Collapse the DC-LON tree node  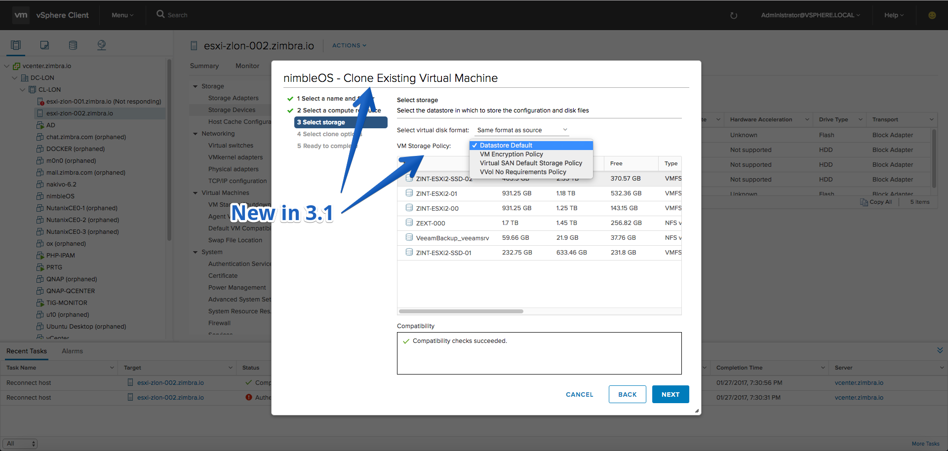pyautogui.click(x=15, y=77)
